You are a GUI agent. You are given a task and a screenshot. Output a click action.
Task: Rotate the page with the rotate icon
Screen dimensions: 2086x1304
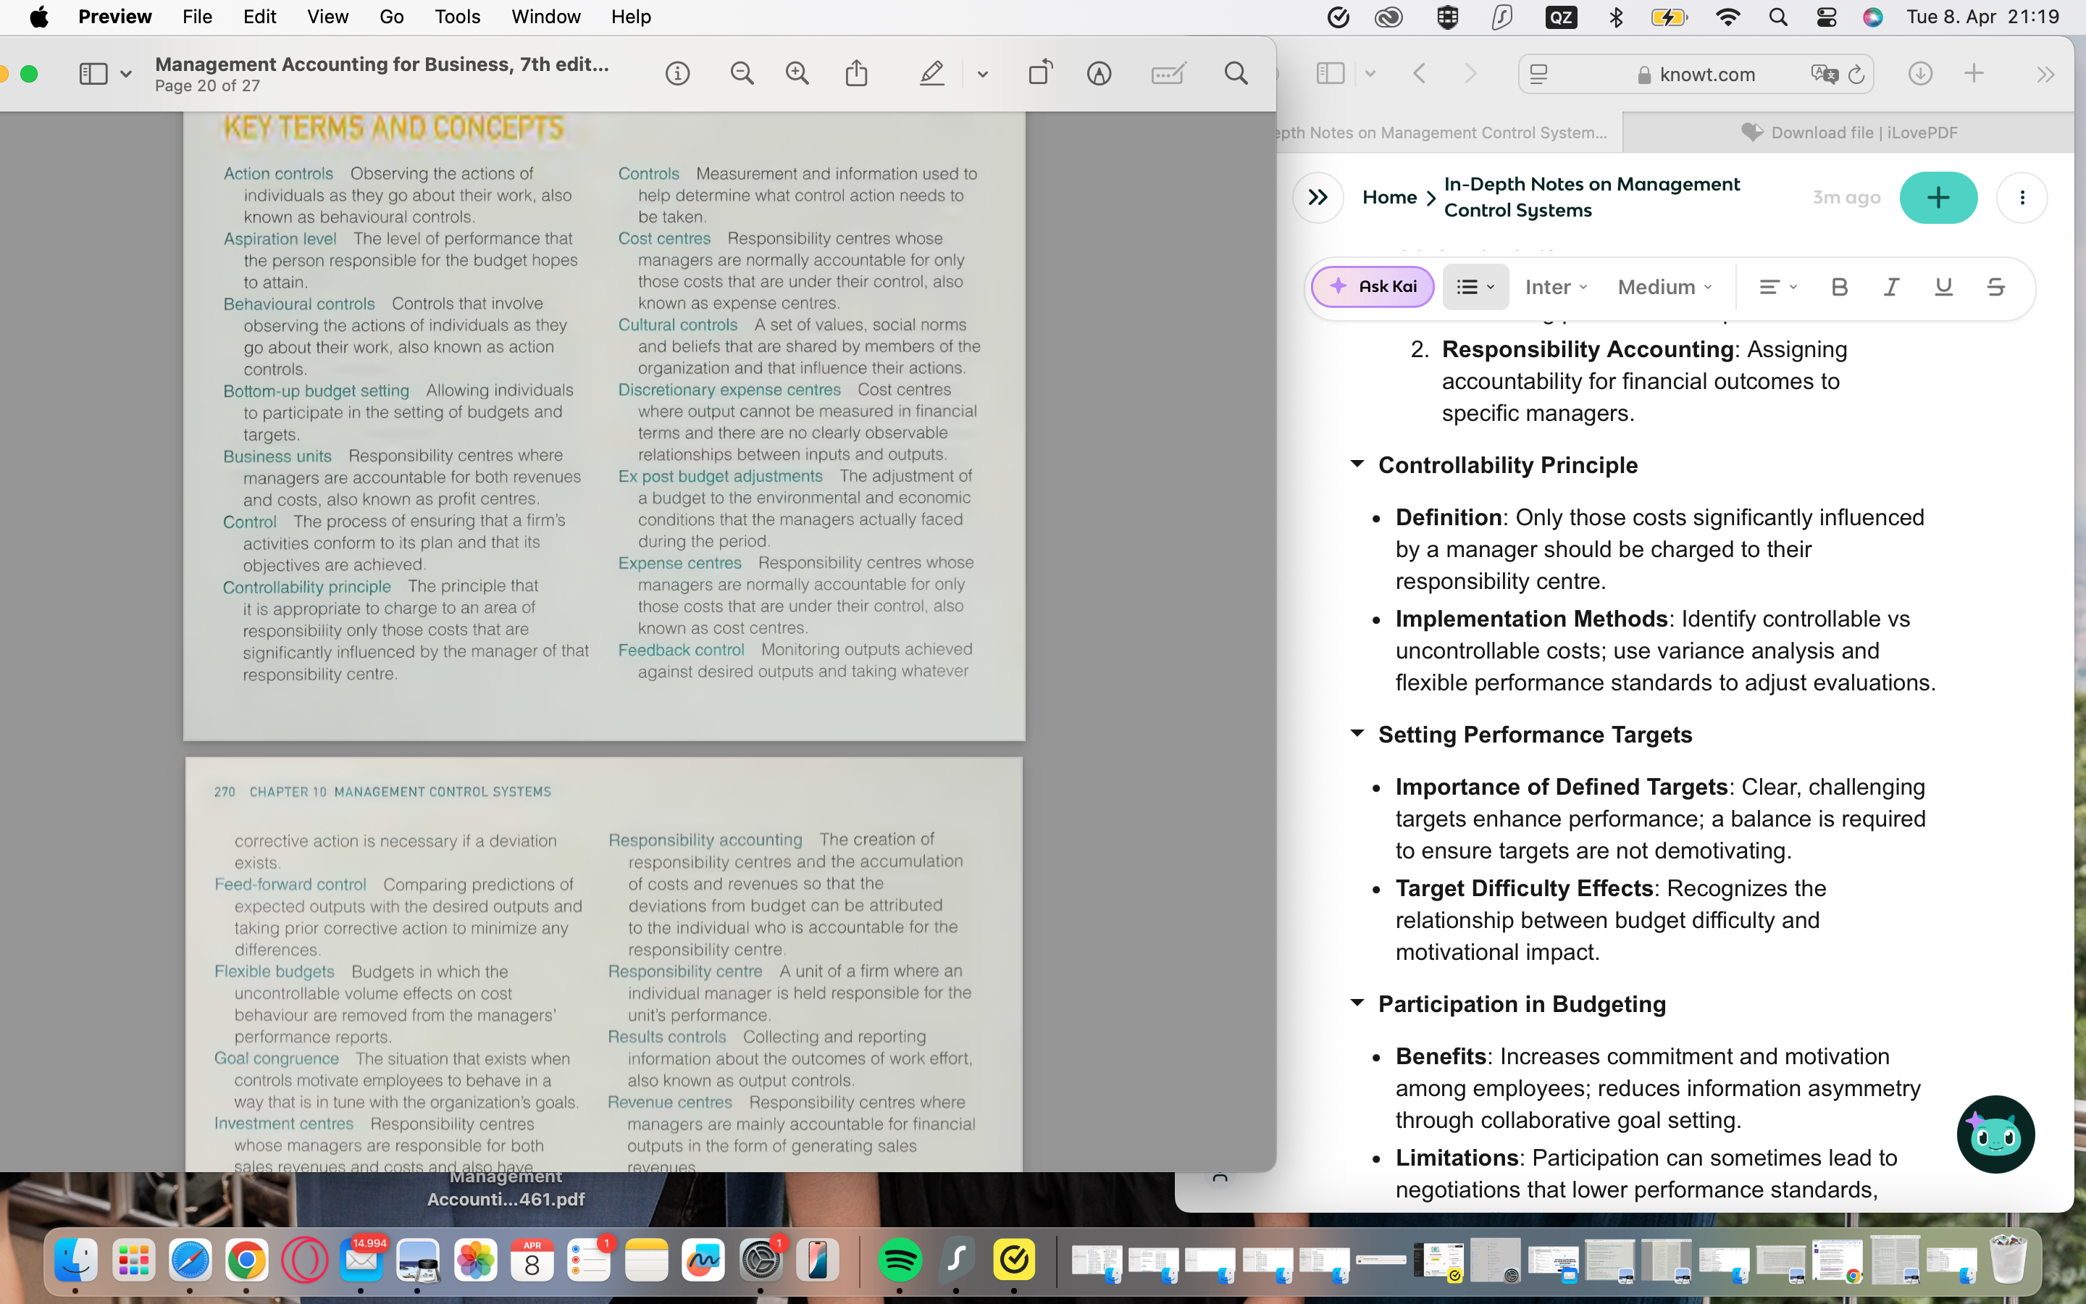(1040, 72)
